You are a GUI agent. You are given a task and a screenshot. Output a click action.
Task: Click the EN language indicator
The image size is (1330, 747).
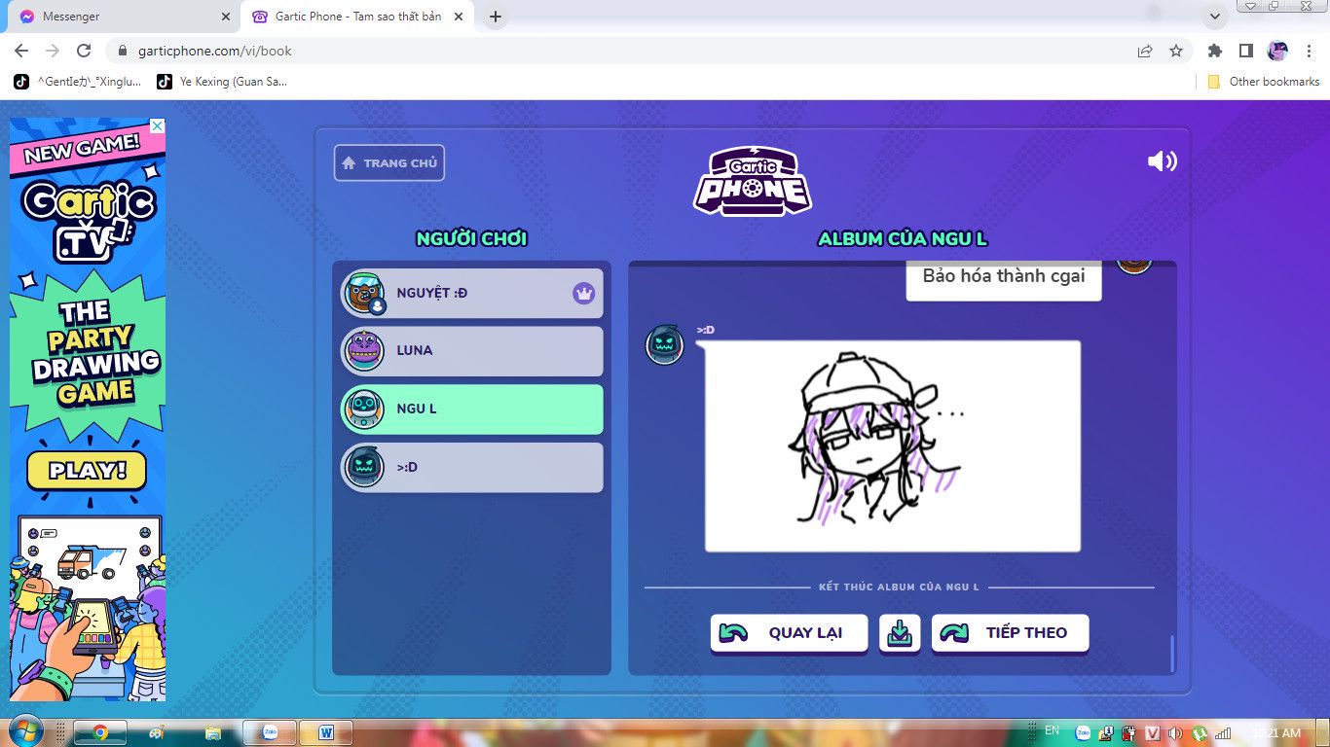pos(1052,730)
